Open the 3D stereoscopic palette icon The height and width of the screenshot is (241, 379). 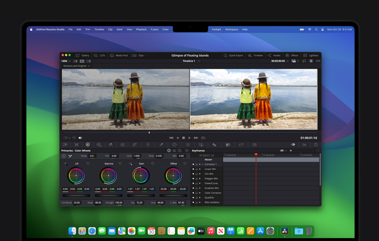(254, 145)
